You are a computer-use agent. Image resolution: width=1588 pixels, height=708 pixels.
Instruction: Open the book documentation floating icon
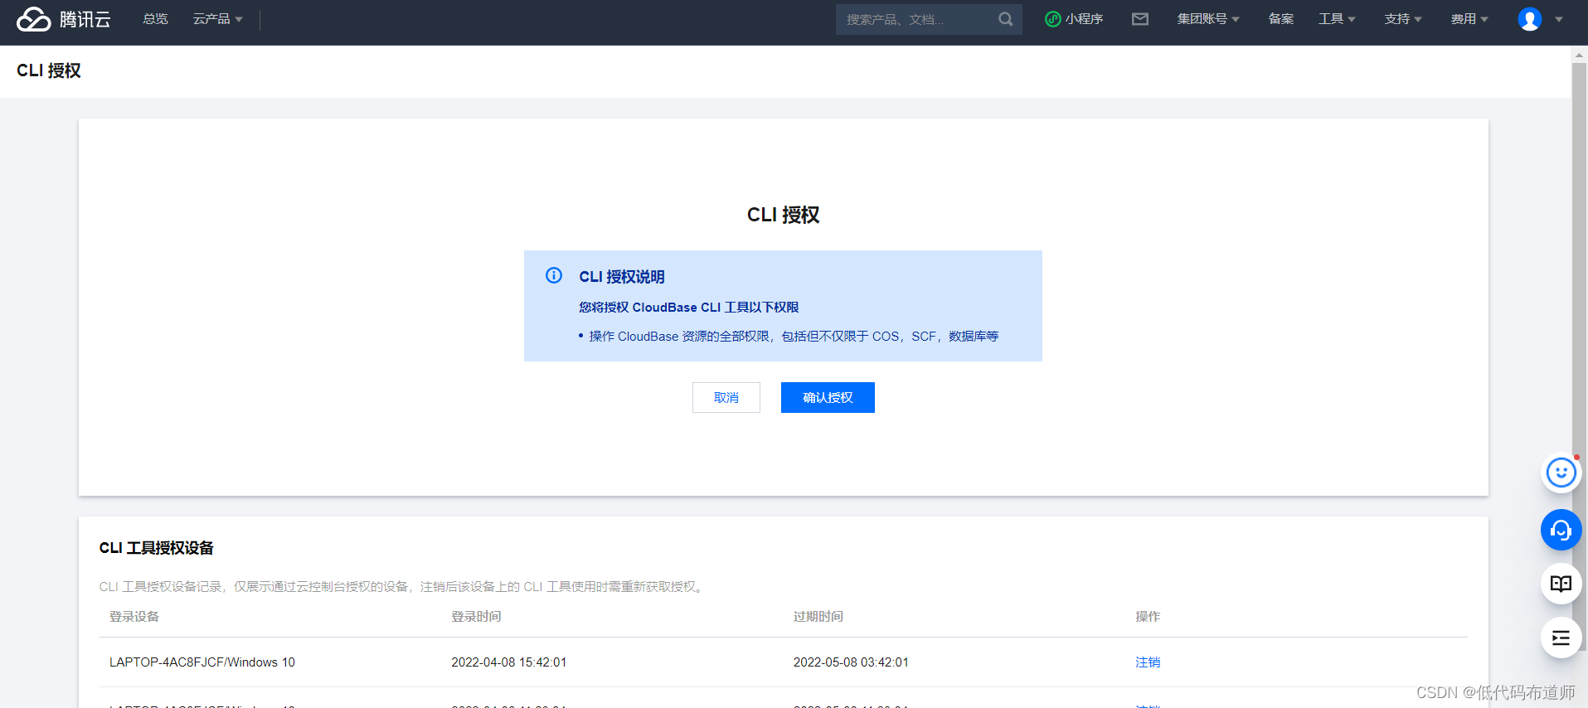tap(1561, 584)
